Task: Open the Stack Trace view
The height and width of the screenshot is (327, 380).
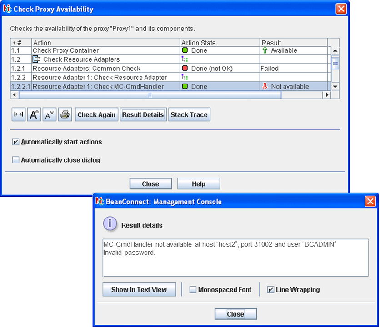Action: click(x=189, y=115)
